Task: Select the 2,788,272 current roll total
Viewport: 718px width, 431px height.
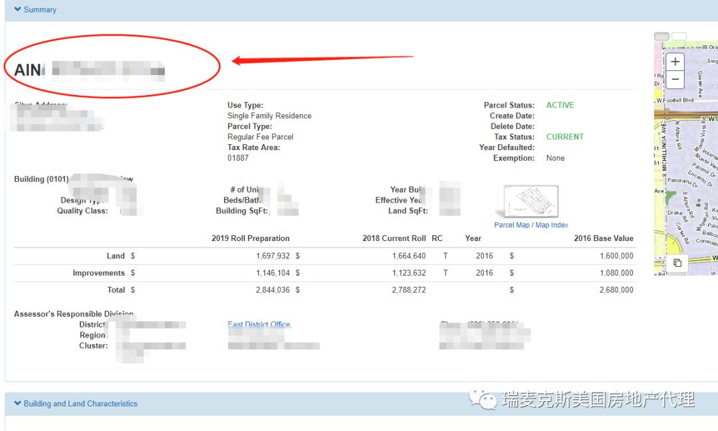Action: pyautogui.click(x=408, y=290)
